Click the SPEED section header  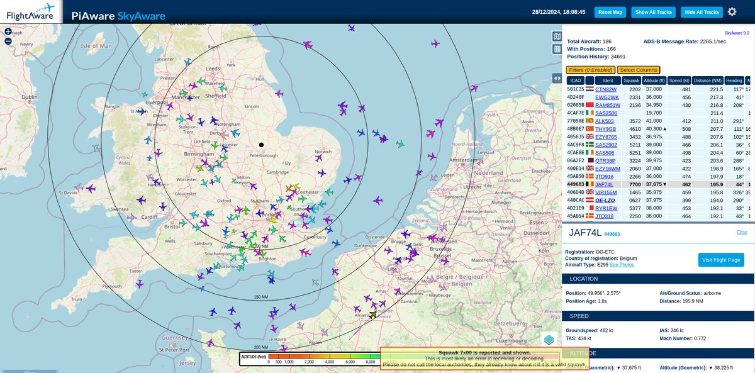[x=658, y=316]
